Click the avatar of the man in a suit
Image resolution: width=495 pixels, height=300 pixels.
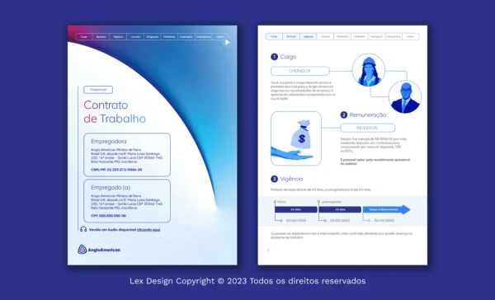[x=405, y=97]
